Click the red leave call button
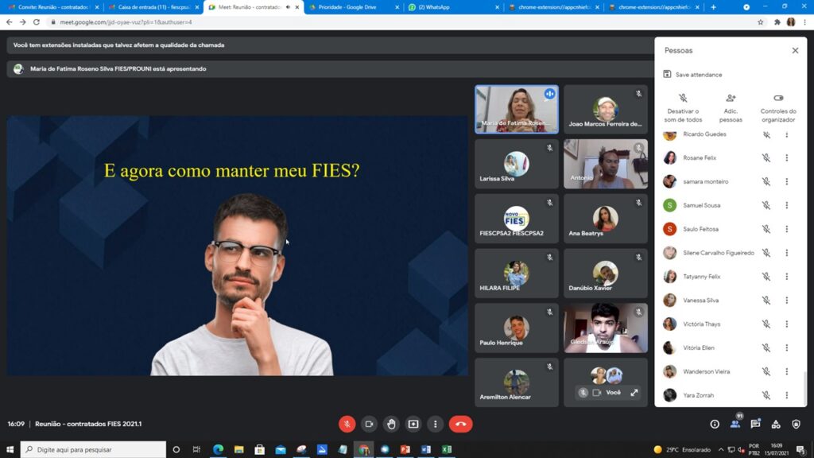This screenshot has height=458, width=814. (460, 425)
